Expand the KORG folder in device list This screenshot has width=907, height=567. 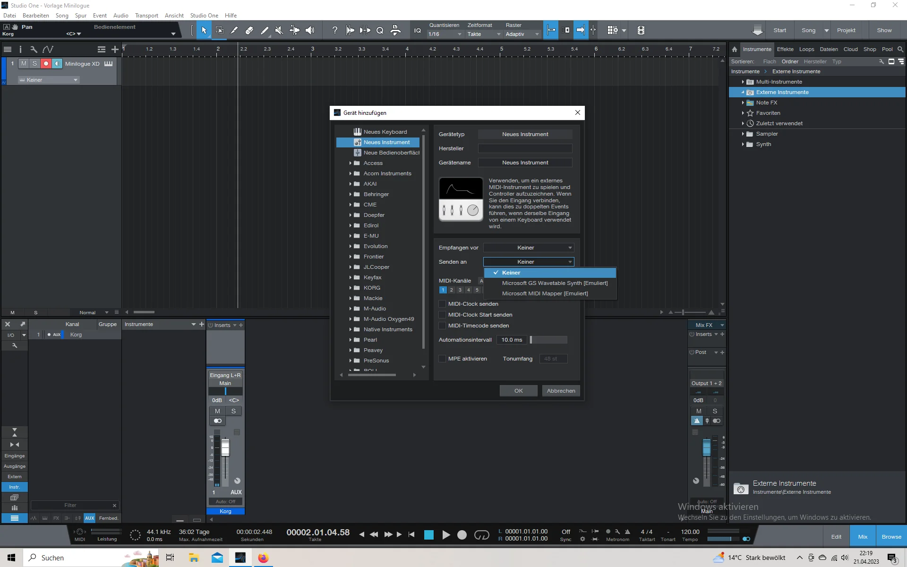tap(351, 288)
